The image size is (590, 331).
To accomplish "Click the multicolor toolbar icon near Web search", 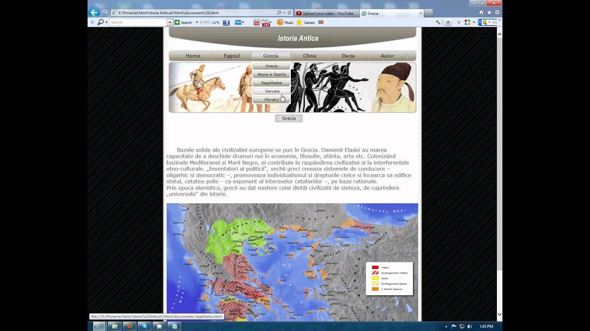I will [467, 22].
